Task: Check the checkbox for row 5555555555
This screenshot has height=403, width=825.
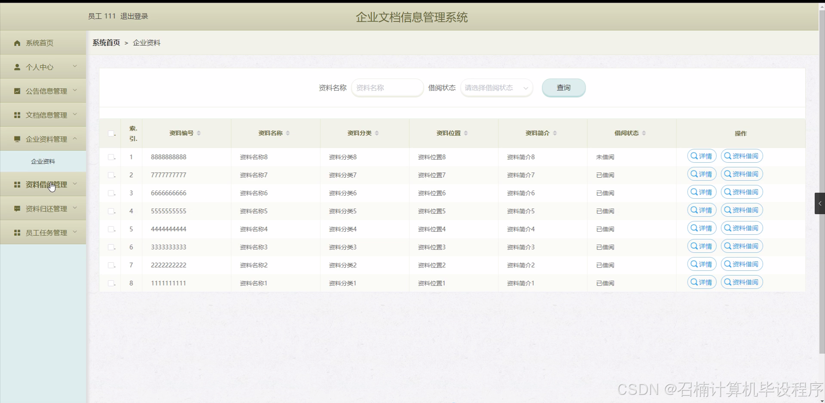Action: (x=111, y=211)
